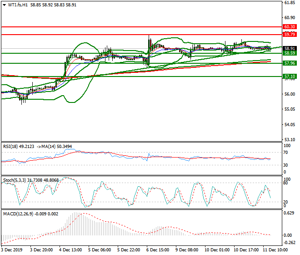Open the chart dropdown arrow beside WTI.fs

[5, 5]
